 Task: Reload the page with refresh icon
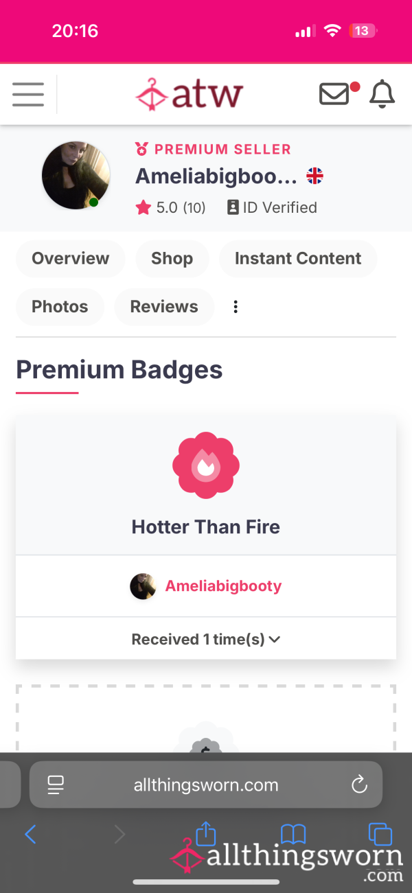359,785
